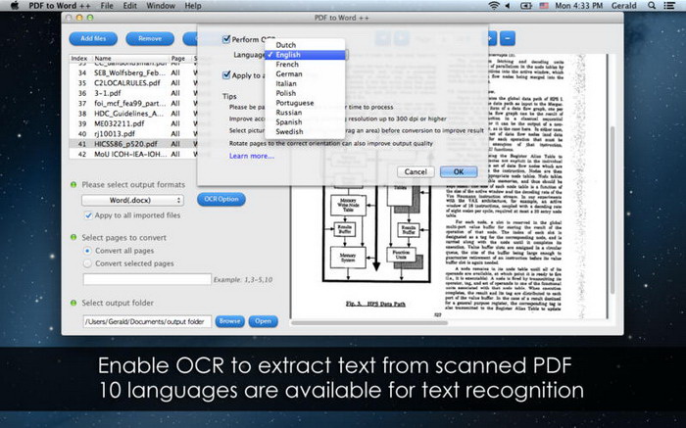Viewport: 686px width, 428px height.
Task: Open the Help menu
Action: point(193,6)
